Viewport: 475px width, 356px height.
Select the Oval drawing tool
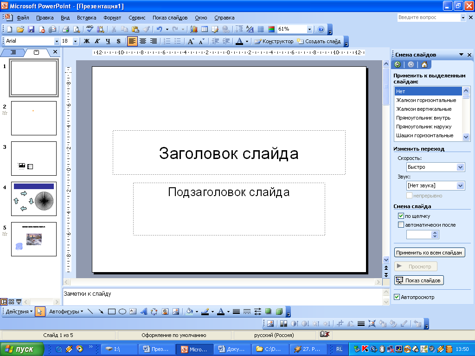click(122, 311)
